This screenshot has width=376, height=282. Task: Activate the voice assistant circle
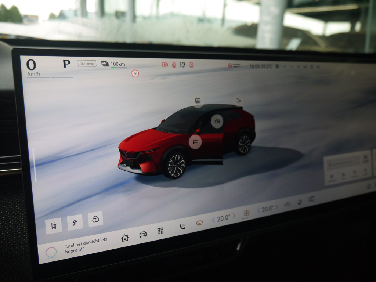[x=51, y=253]
